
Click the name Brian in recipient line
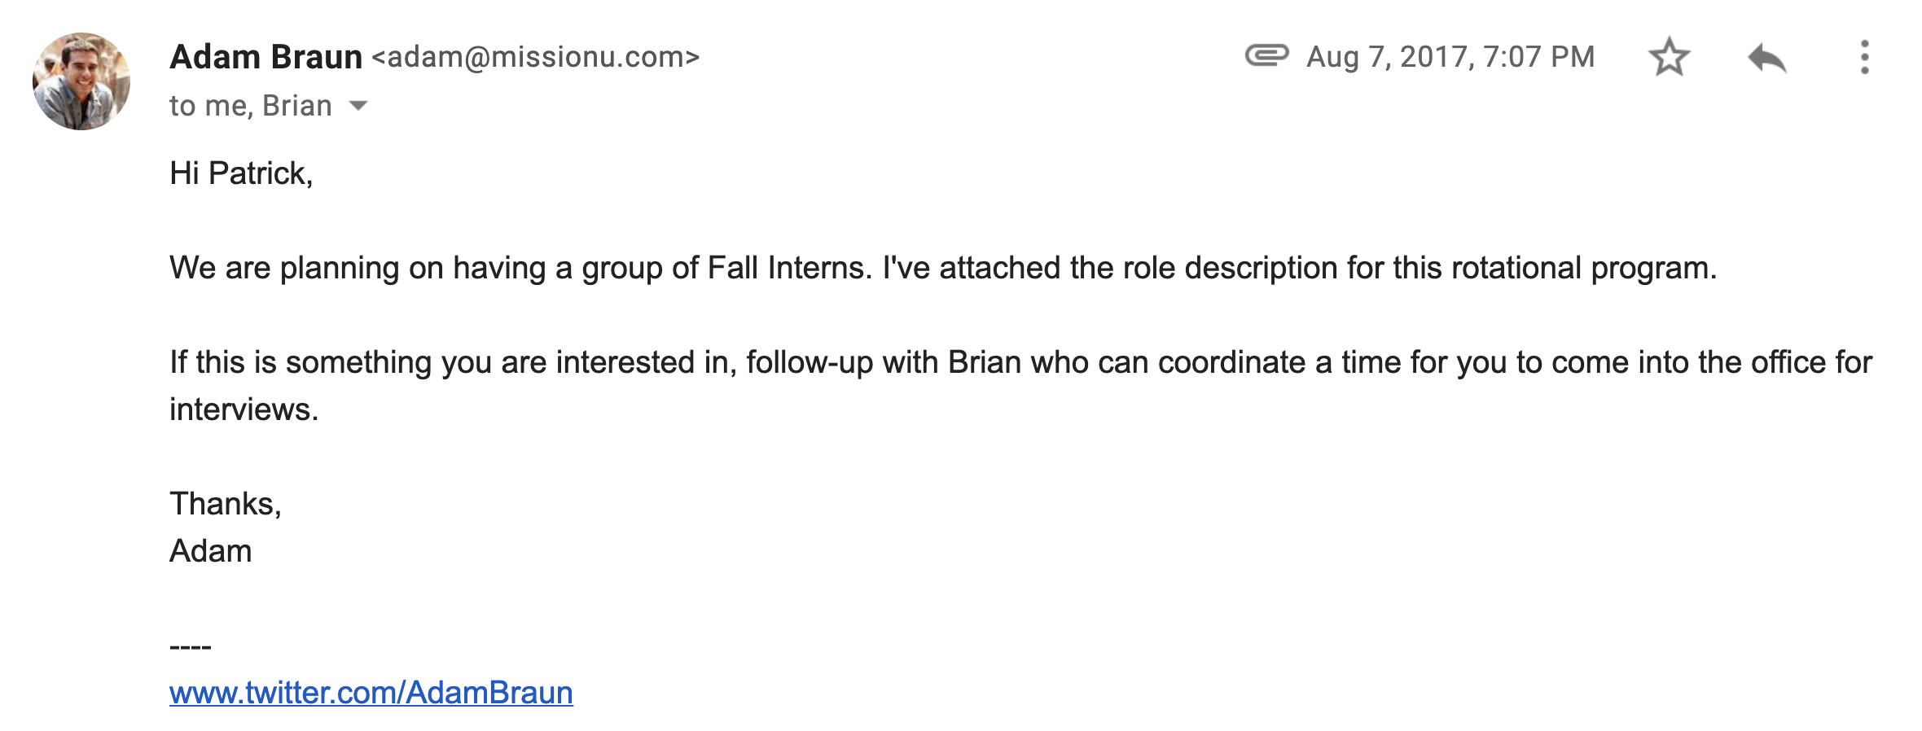297,106
